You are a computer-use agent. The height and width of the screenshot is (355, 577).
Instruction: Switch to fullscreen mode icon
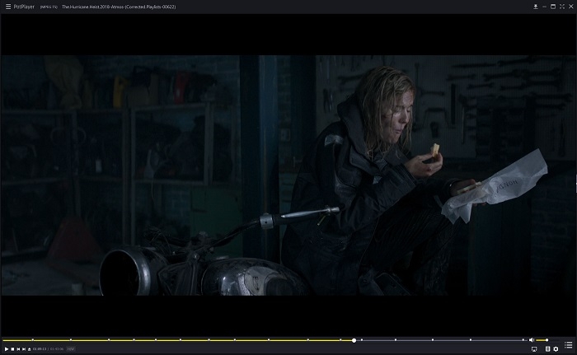[562, 7]
